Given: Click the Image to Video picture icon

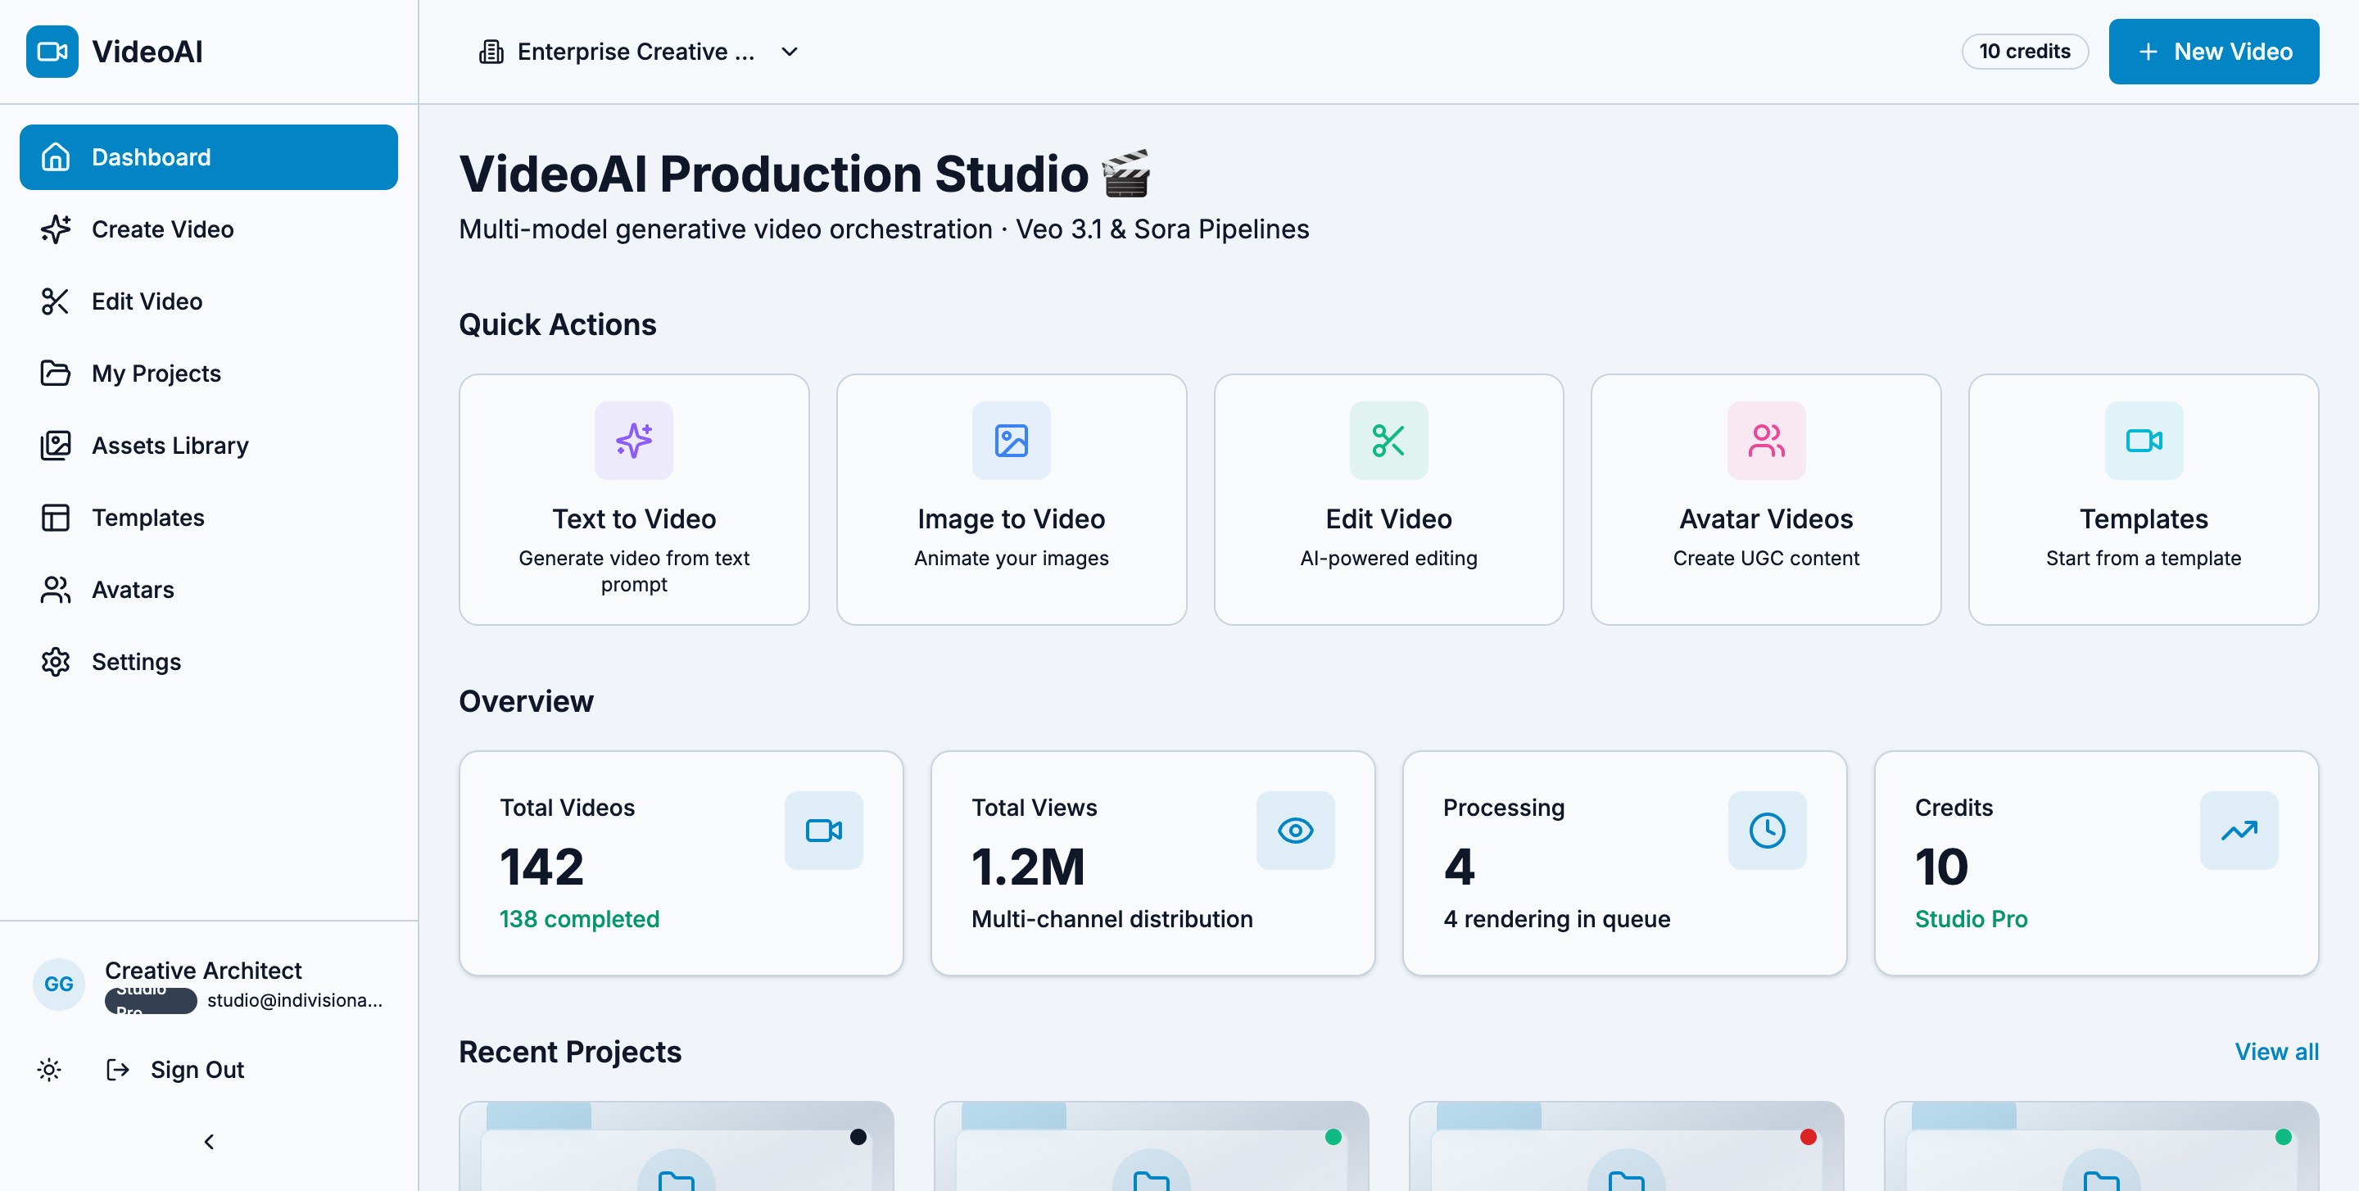Looking at the screenshot, I should 1011,441.
